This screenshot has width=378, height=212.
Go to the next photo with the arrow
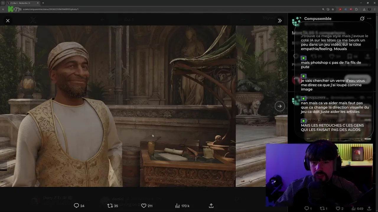pos(279,106)
